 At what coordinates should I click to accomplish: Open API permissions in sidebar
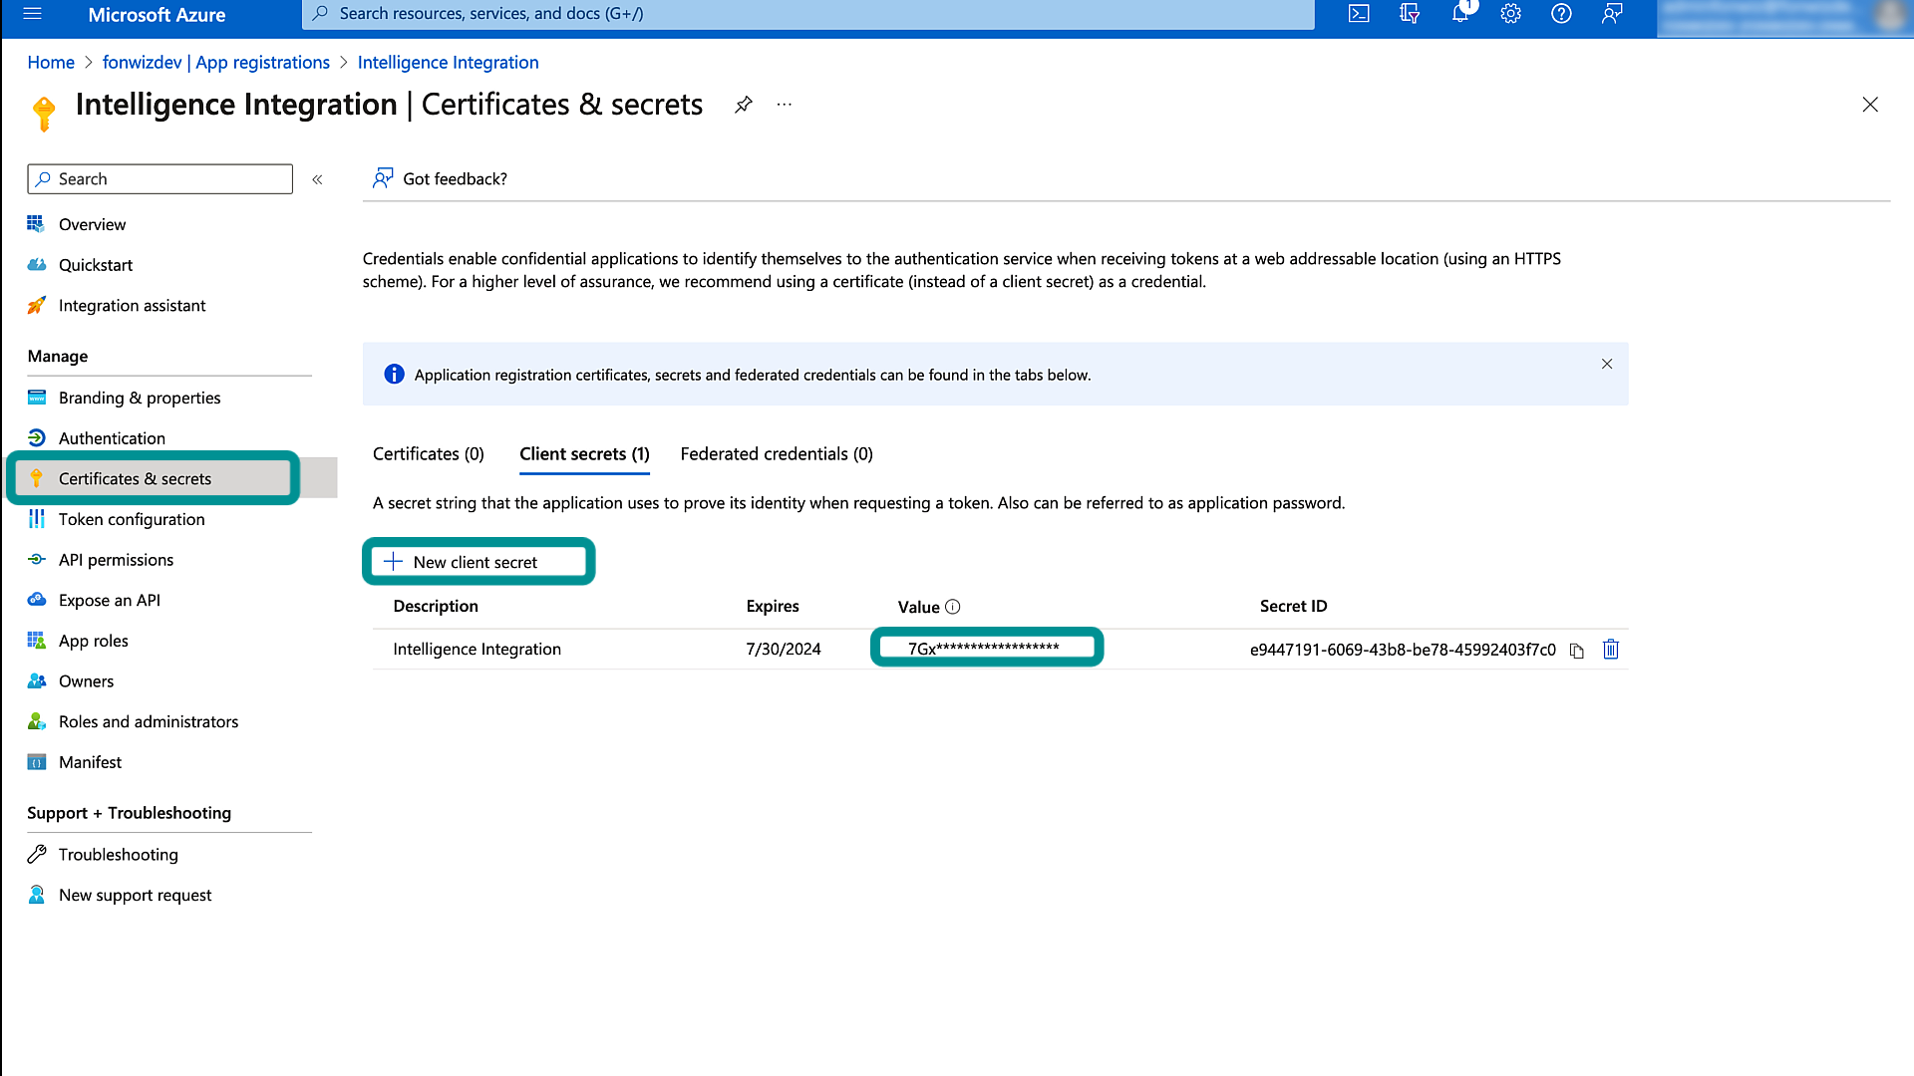click(x=116, y=560)
